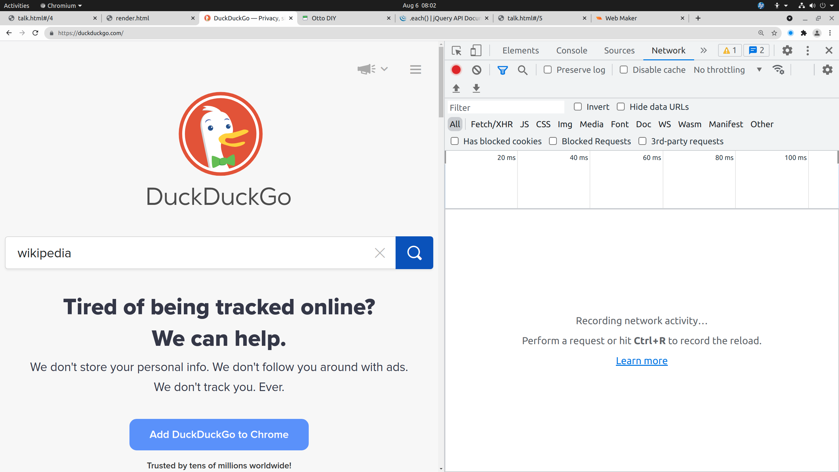Check the Disable cache option

click(624, 70)
